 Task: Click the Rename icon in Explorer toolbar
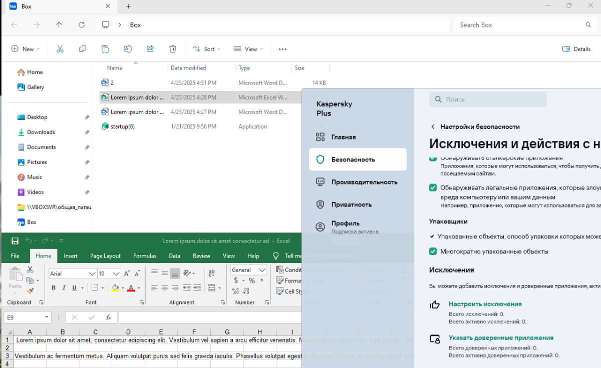(x=128, y=49)
